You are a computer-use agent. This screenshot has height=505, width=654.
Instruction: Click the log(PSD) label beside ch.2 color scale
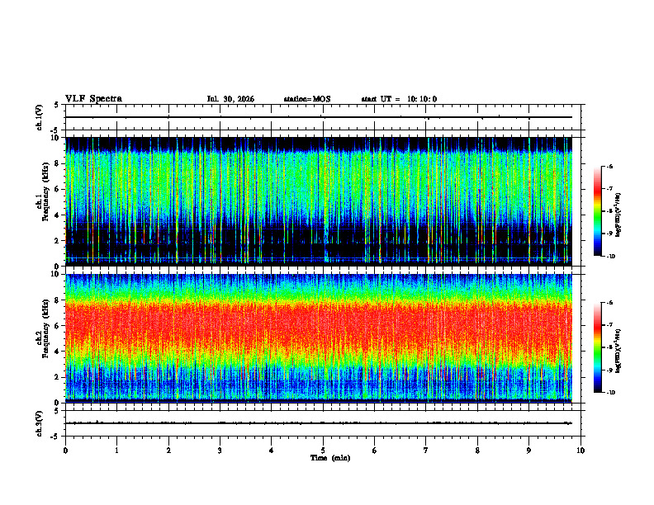[618, 352]
